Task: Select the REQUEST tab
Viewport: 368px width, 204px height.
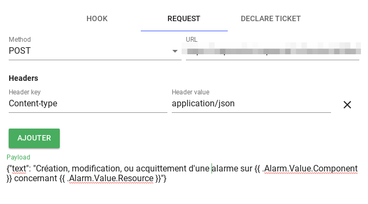Action: (x=184, y=18)
